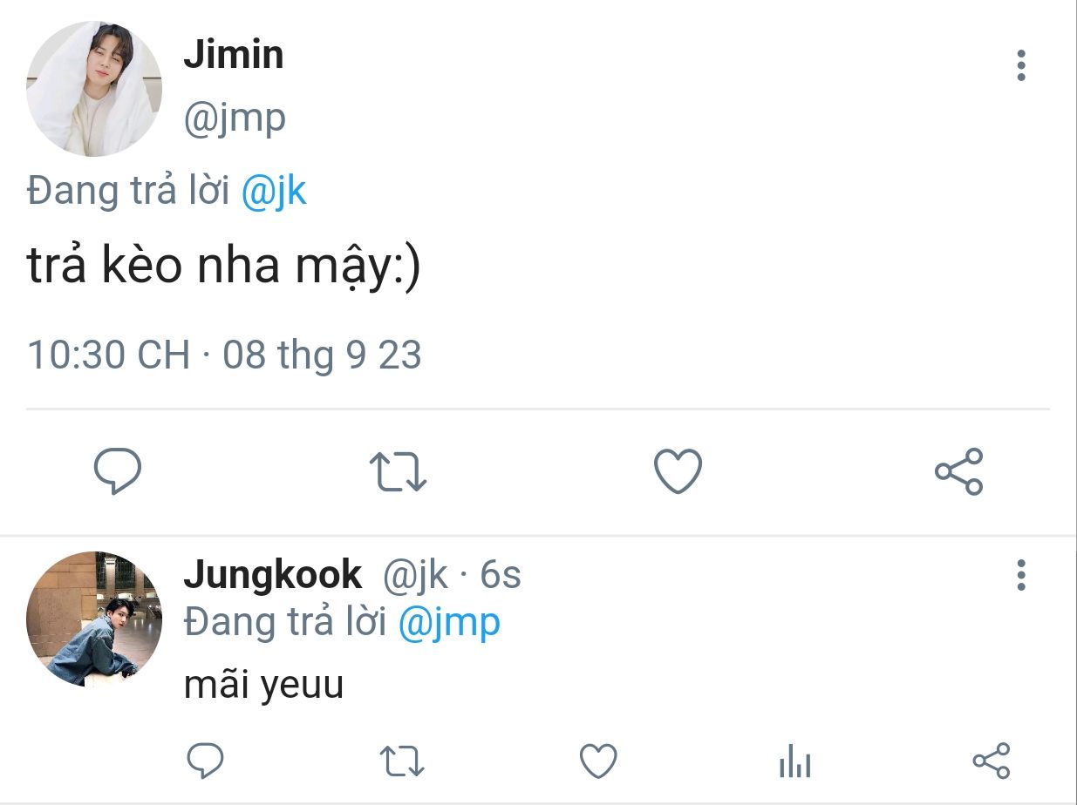The image size is (1077, 805).
Task: Retweet Jimin's tweet
Action: [398, 471]
